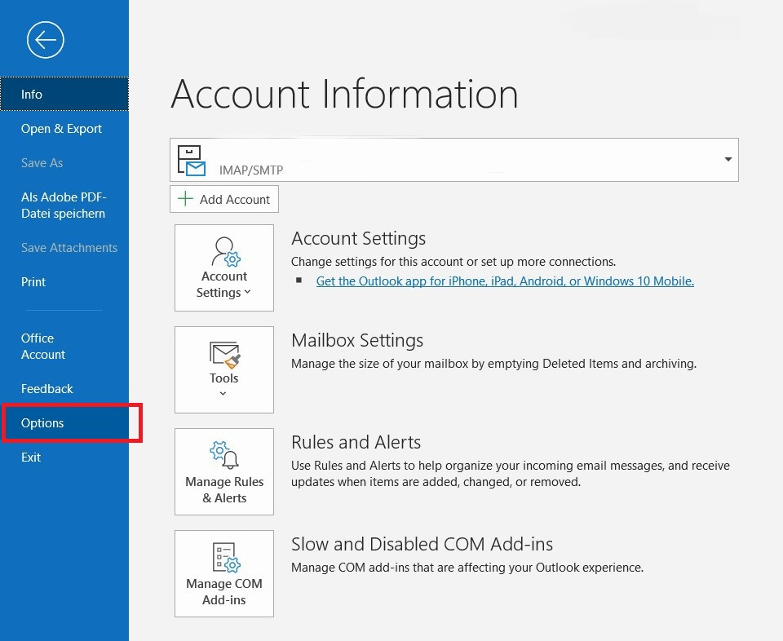Click the person-with-gear Account Settings icon
This screenshot has width=783, height=641.
click(x=226, y=252)
